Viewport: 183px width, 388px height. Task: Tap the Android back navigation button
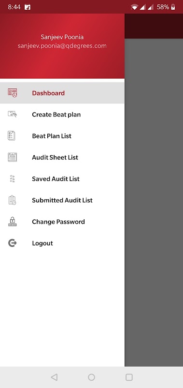click(x=54, y=377)
